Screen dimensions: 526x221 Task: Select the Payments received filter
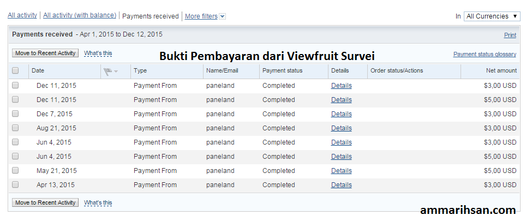tap(150, 16)
